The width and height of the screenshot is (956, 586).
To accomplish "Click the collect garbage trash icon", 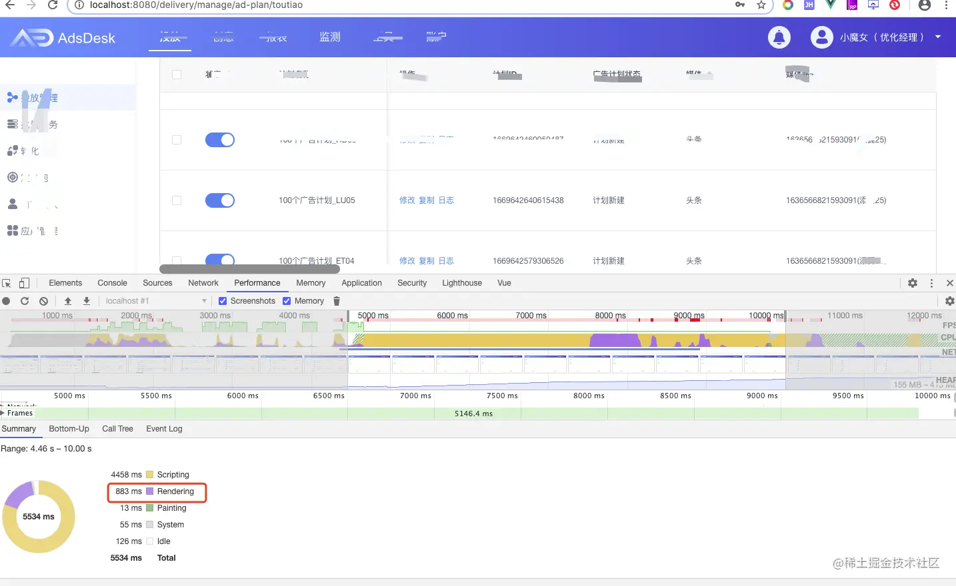I will tap(337, 301).
